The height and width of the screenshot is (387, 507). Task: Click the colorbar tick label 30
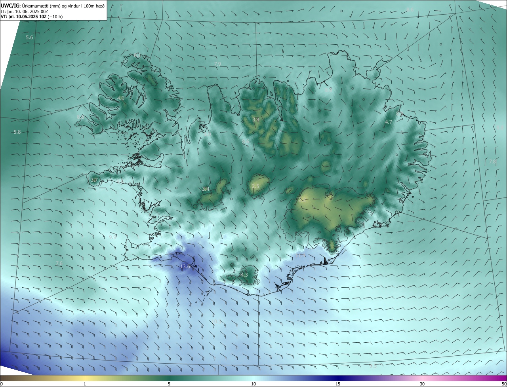pyautogui.click(x=422, y=384)
